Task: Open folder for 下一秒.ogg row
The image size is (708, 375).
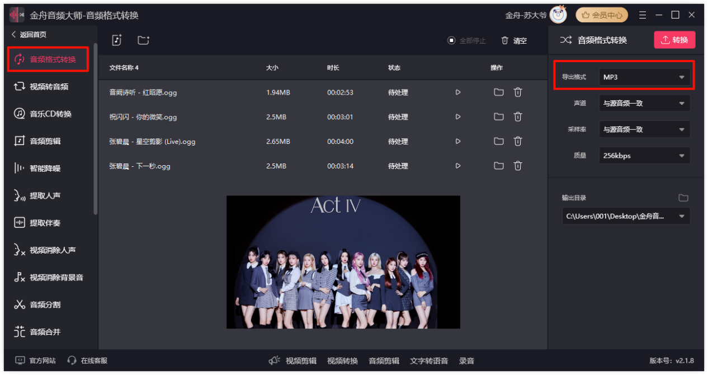Action: [499, 166]
